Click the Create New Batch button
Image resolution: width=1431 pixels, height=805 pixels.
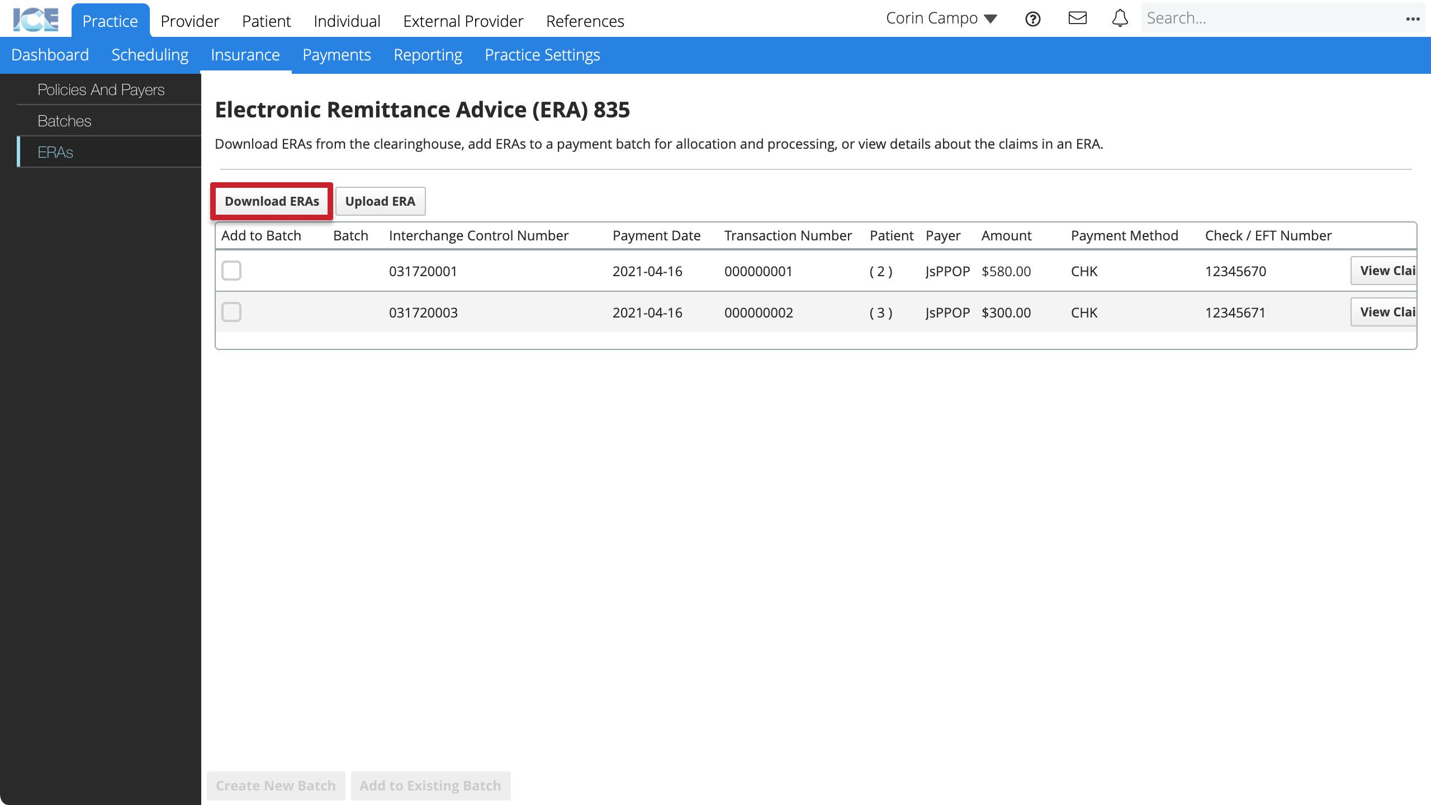pyautogui.click(x=276, y=785)
